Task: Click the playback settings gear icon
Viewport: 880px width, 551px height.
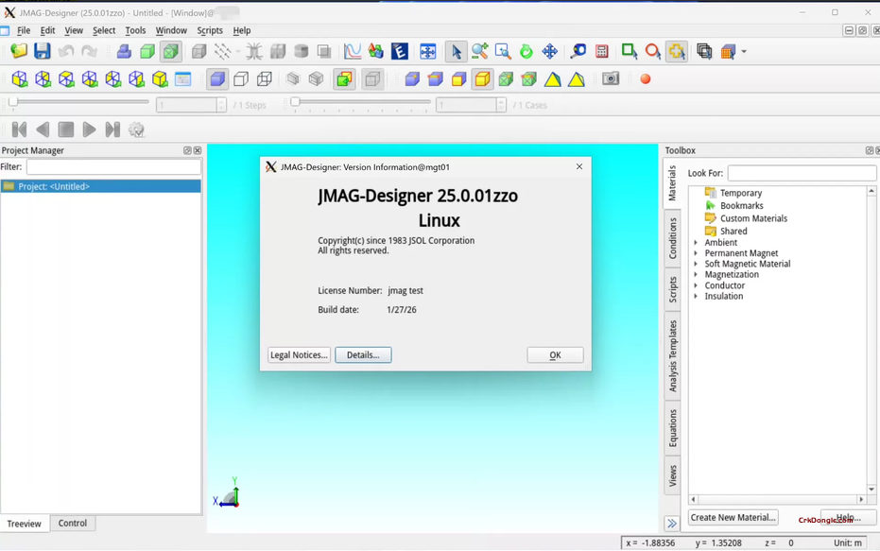Action: pos(136,130)
